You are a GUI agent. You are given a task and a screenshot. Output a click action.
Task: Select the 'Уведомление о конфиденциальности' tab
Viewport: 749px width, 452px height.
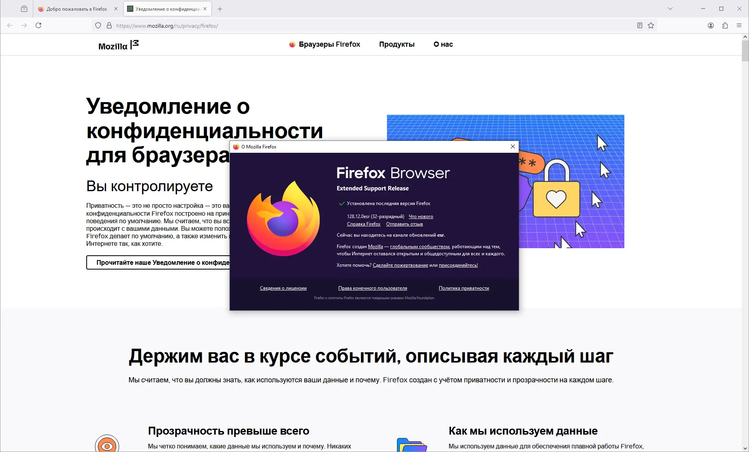pyautogui.click(x=168, y=9)
